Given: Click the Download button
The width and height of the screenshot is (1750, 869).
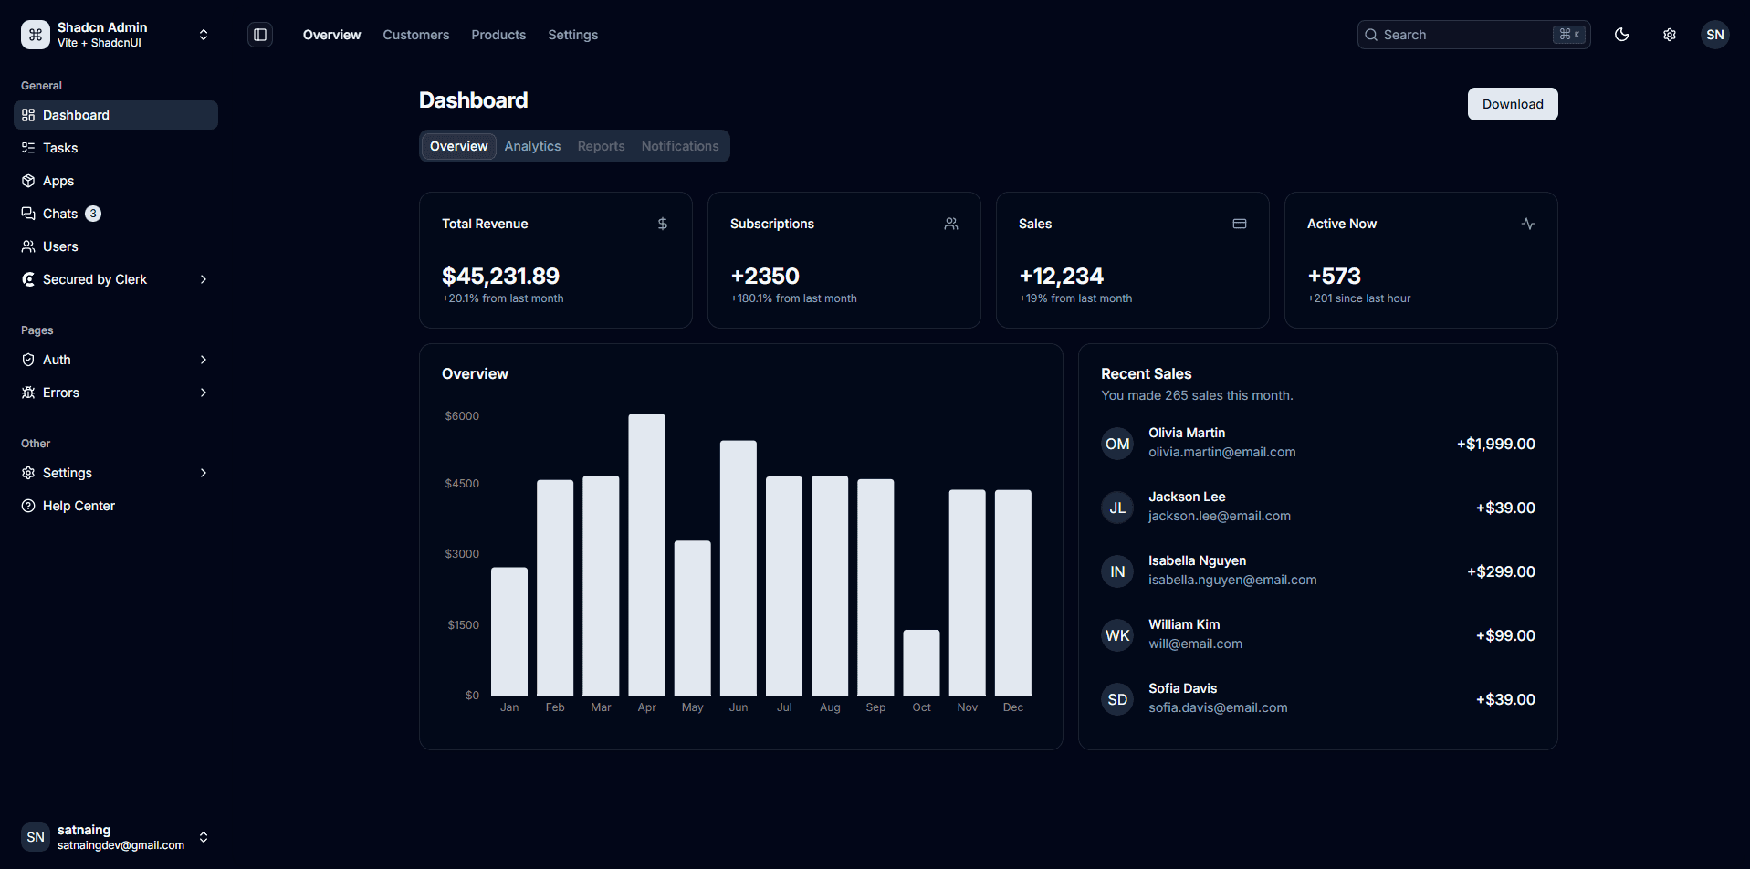Looking at the screenshot, I should (1512, 103).
